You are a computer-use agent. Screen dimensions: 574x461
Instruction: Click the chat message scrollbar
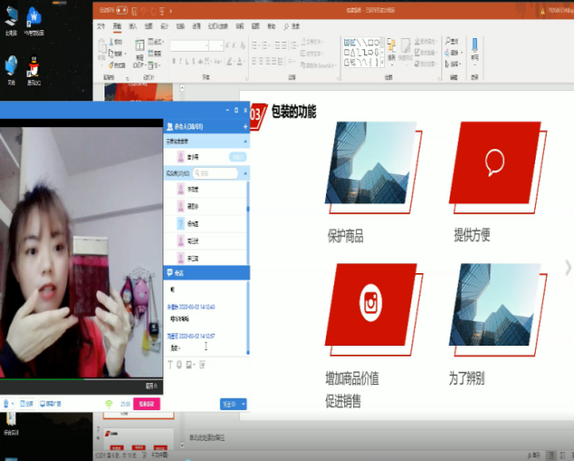pos(248,318)
